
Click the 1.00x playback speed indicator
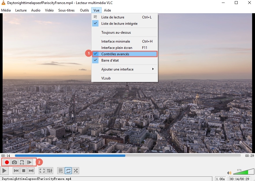(220, 179)
